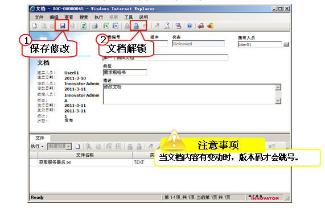Click the description scrollbar up arrow
This screenshot has height=208, width=325.
(x=278, y=88)
